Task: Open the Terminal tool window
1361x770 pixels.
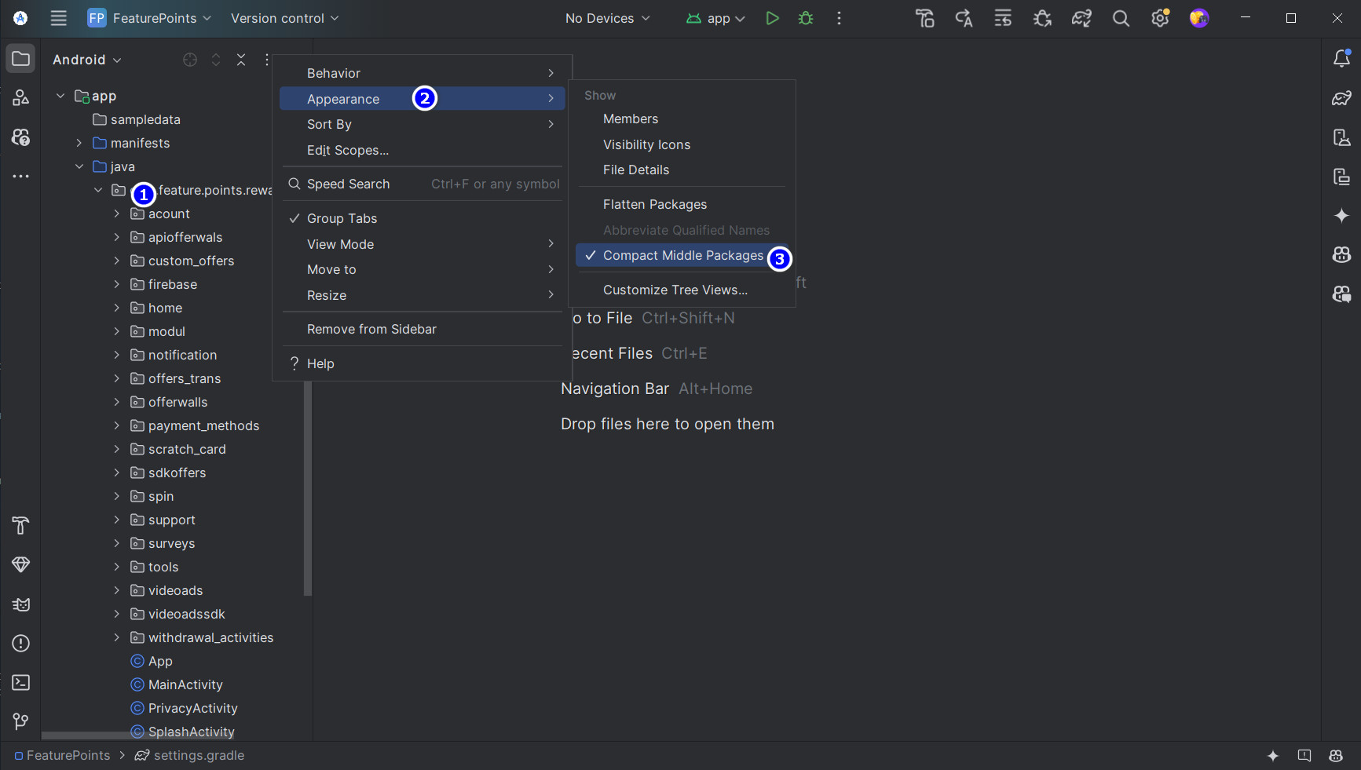Action: pos(21,682)
